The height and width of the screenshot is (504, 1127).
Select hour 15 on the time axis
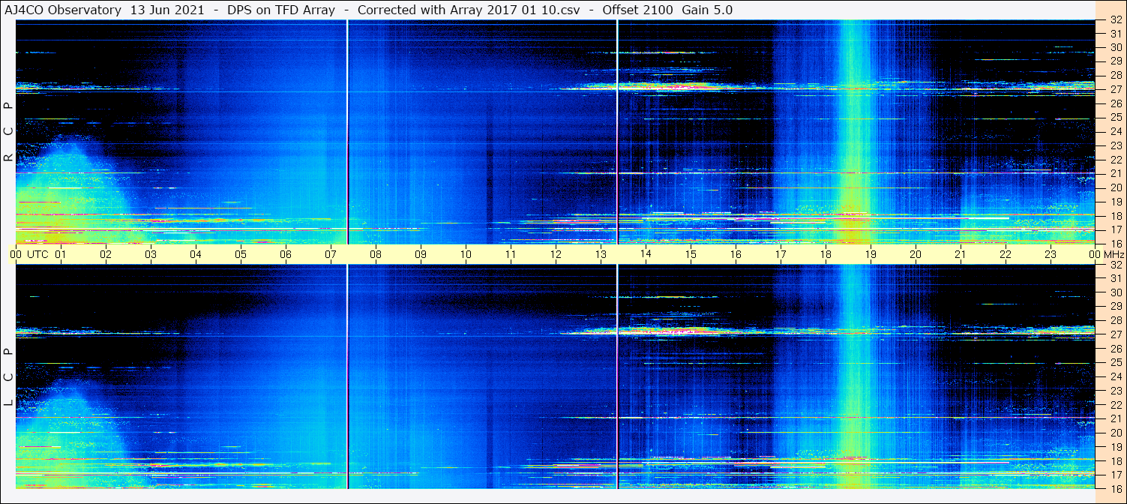click(691, 254)
